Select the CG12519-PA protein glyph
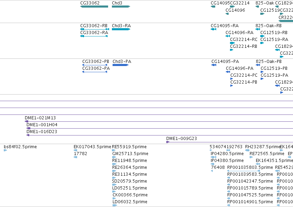The width and height of the screenshot is (293, 207). pyautogui.click(x=262, y=79)
